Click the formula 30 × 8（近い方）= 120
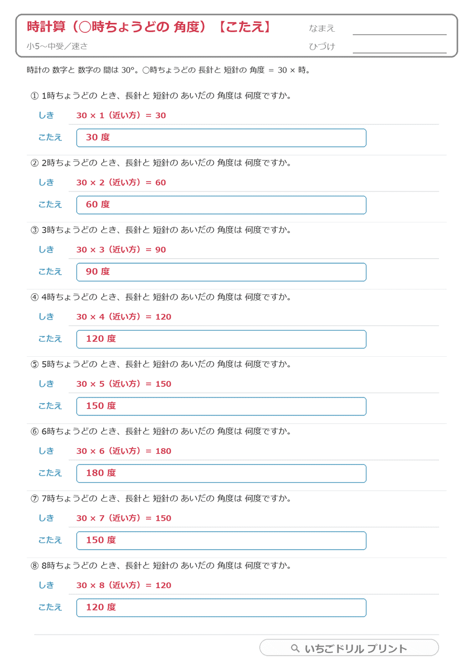 (x=124, y=585)
